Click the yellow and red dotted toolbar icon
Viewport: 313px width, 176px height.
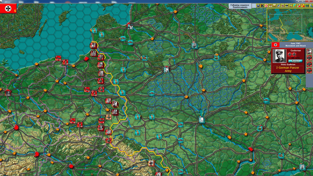point(303,6)
